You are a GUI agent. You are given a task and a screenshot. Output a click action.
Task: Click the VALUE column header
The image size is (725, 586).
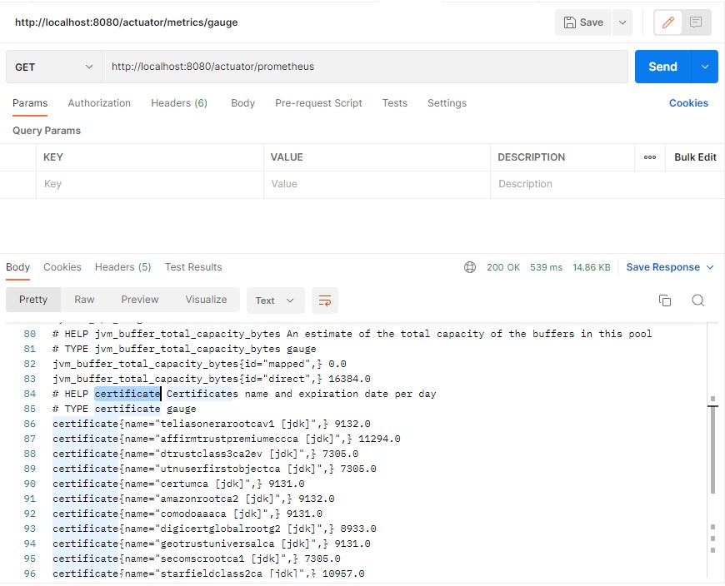click(x=287, y=157)
